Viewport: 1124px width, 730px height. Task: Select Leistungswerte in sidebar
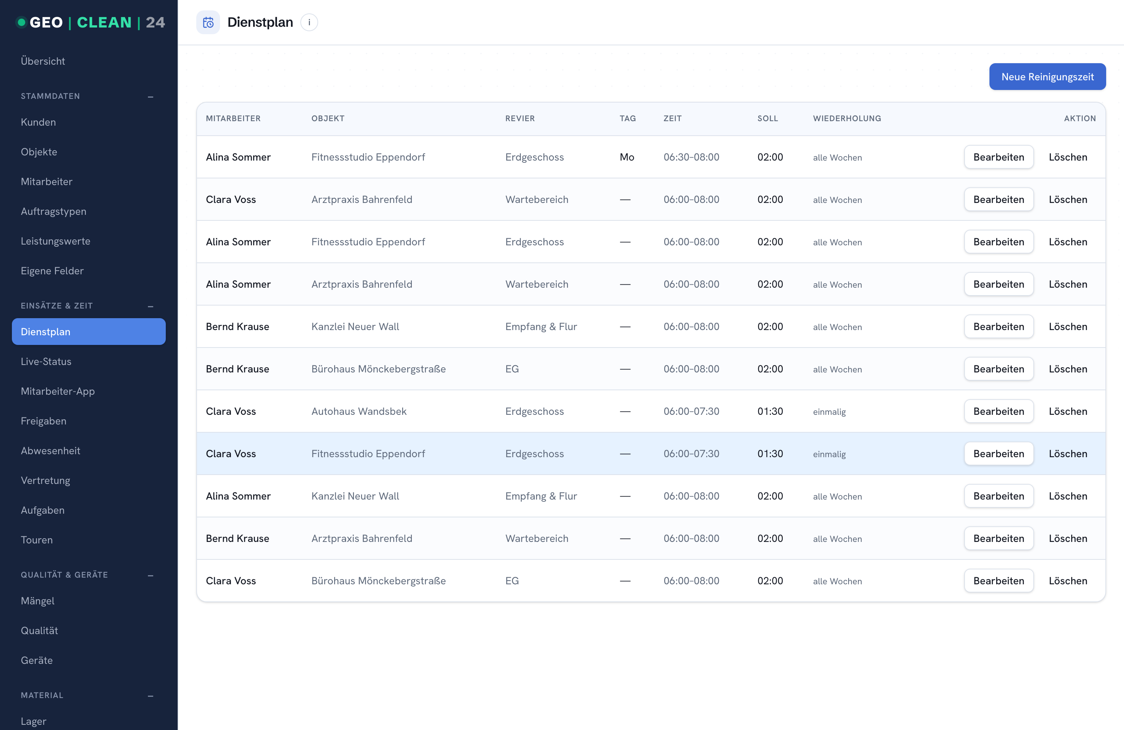click(x=89, y=241)
